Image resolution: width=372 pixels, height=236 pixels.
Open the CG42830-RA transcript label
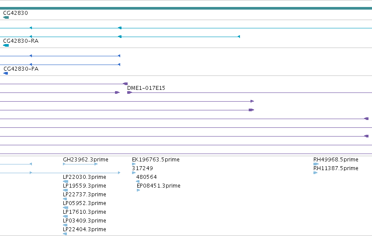coord(21,41)
